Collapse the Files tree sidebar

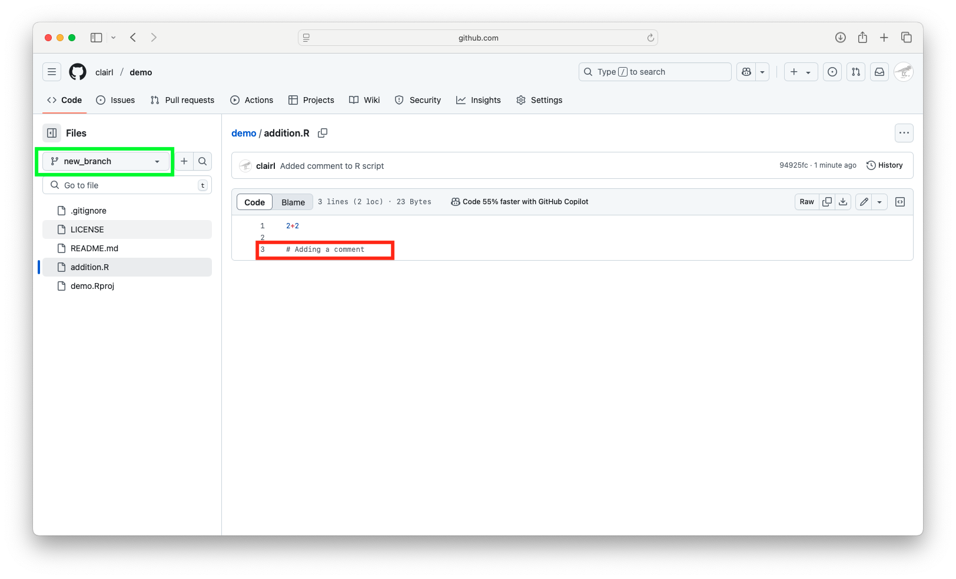(52, 133)
